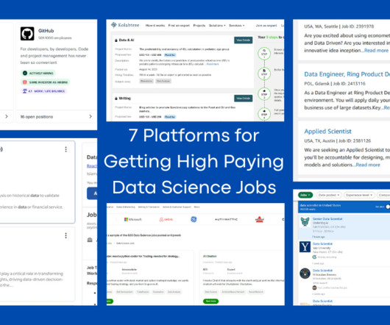This screenshot has height=325, width=390.
Task: Click the GE round logo
Action: 194,219
